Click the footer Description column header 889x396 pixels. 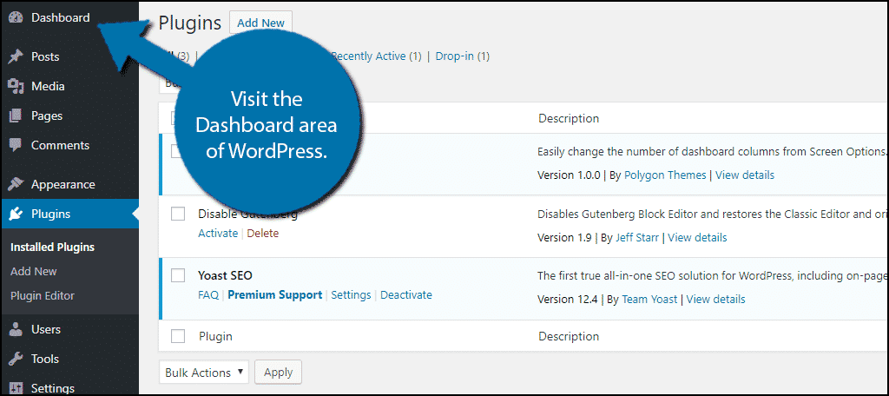coord(569,336)
